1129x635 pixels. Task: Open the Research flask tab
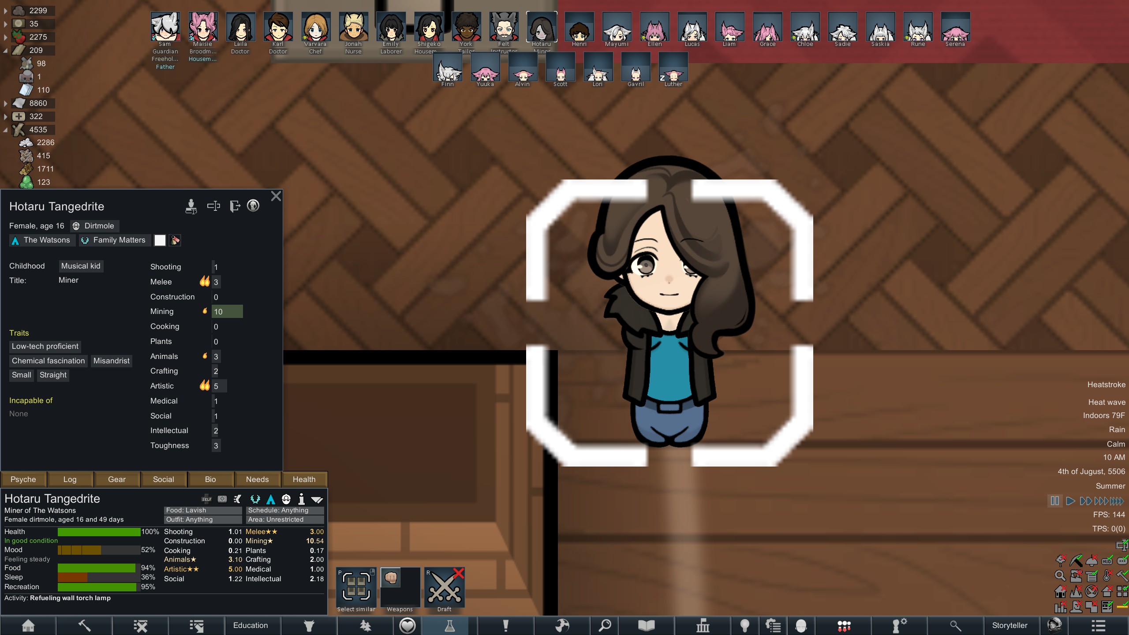(449, 625)
